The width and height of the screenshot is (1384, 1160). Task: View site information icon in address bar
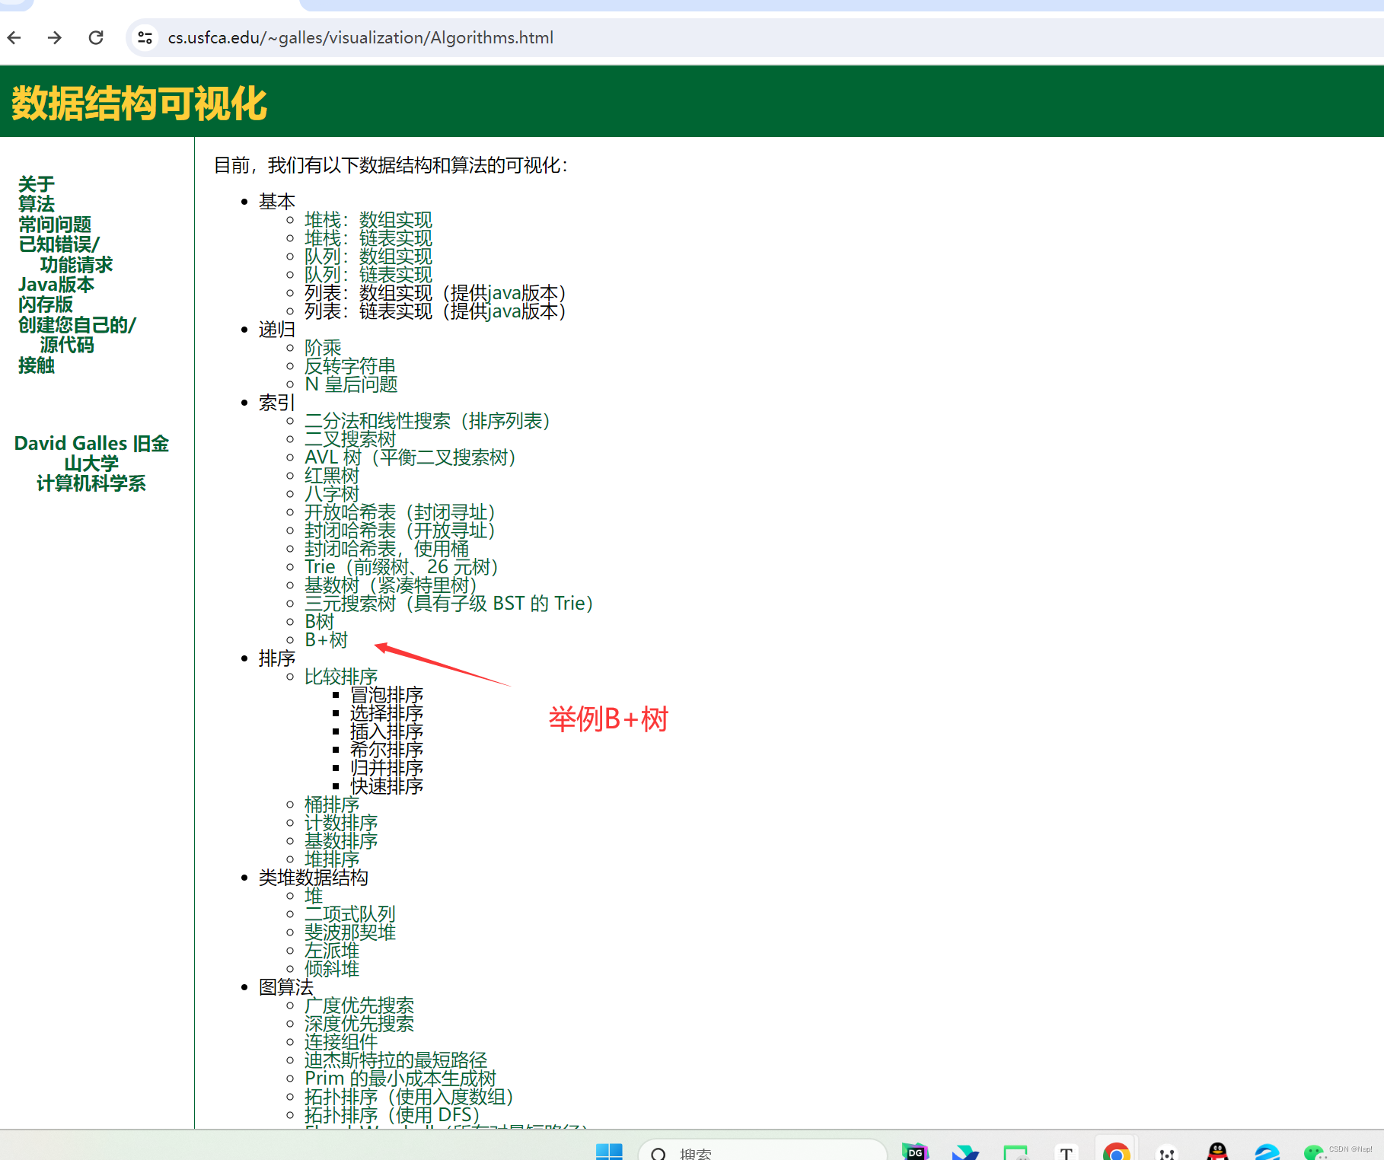click(145, 37)
